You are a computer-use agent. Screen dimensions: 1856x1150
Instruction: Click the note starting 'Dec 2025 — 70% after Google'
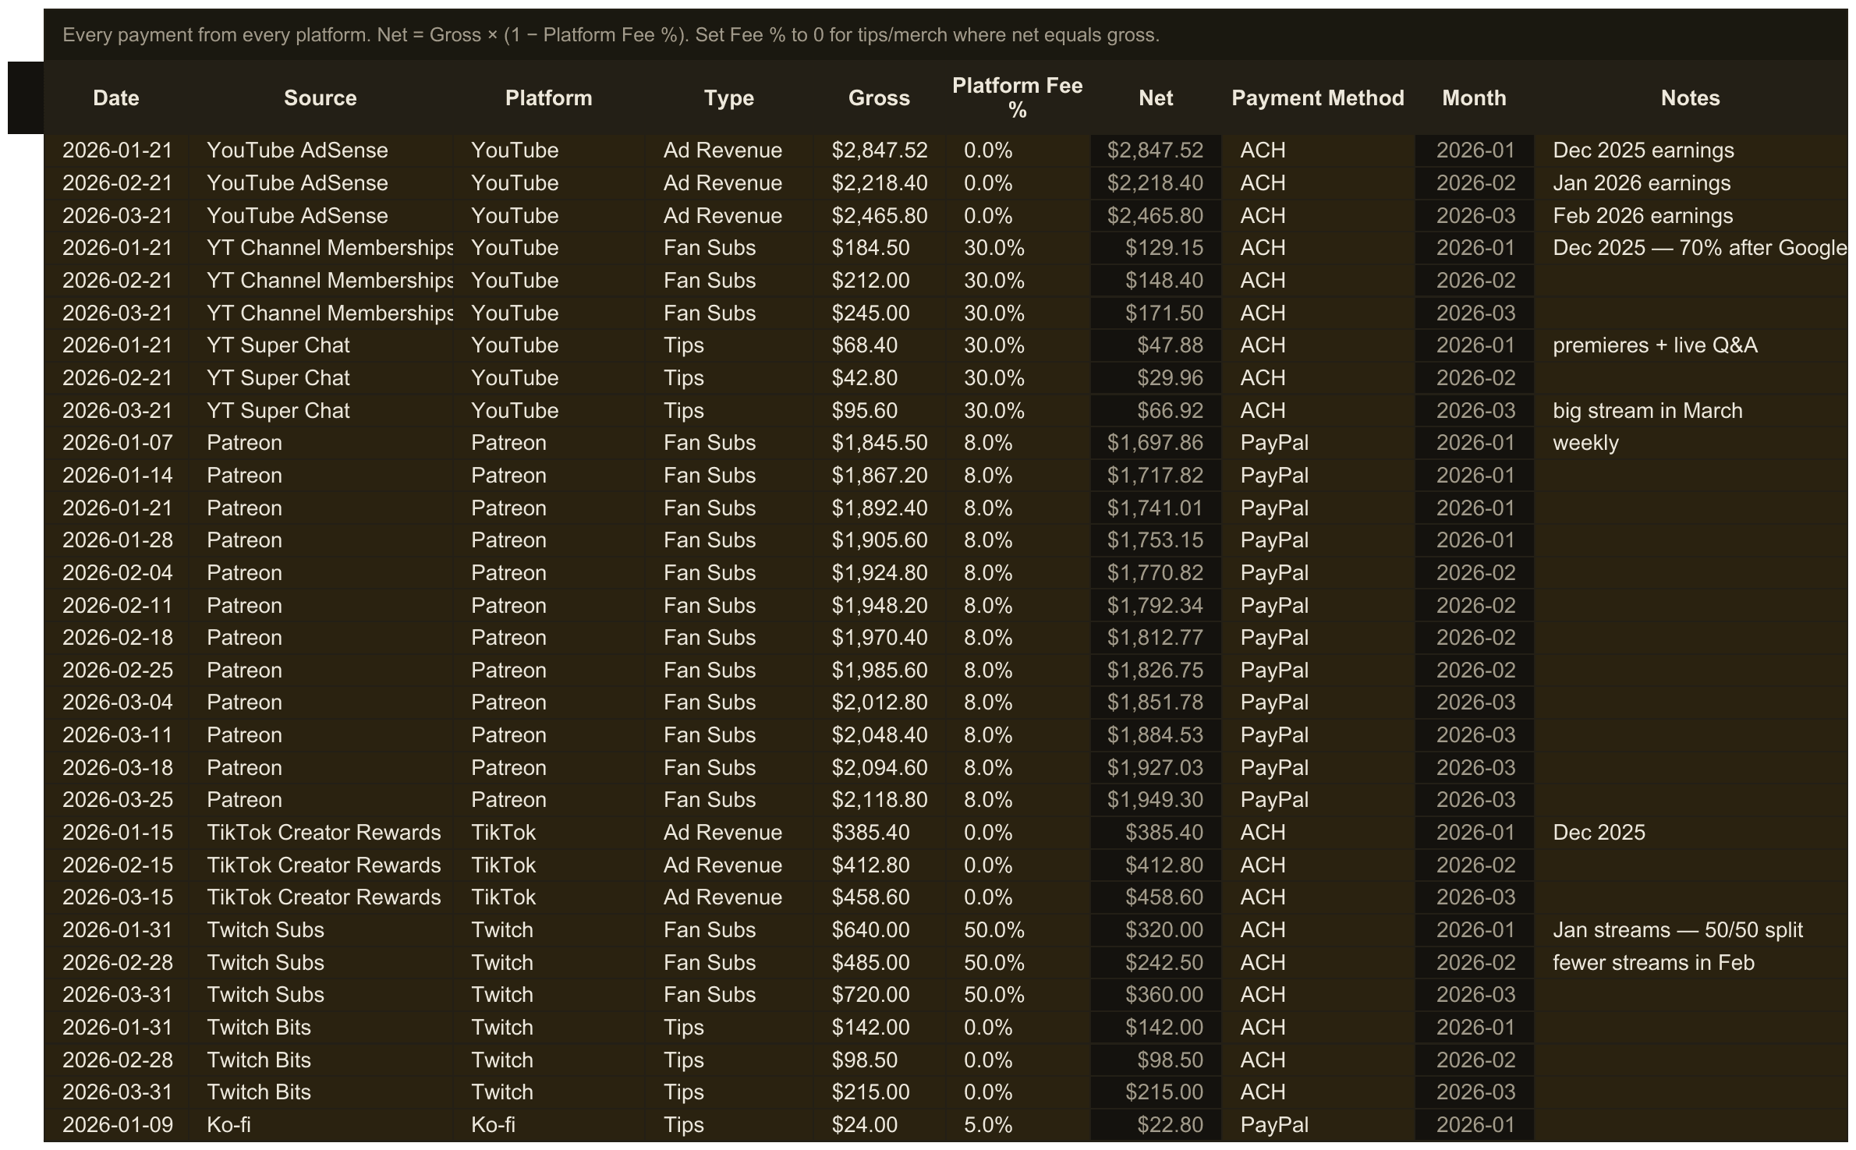point(1700,248)
